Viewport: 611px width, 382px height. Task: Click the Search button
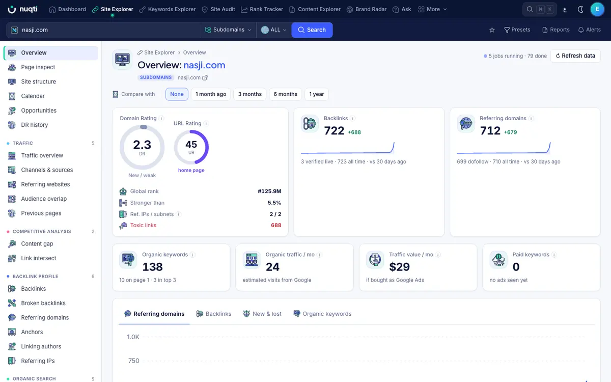312,30
